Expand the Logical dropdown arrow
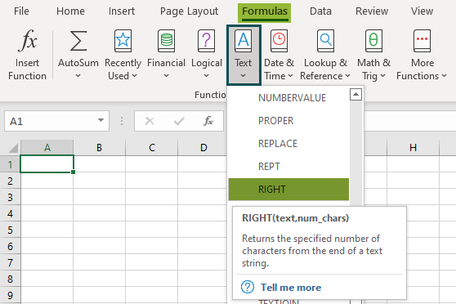 point(206,76)
